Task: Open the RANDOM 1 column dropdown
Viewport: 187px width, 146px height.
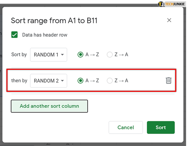Action: click(x=49, y=55)
